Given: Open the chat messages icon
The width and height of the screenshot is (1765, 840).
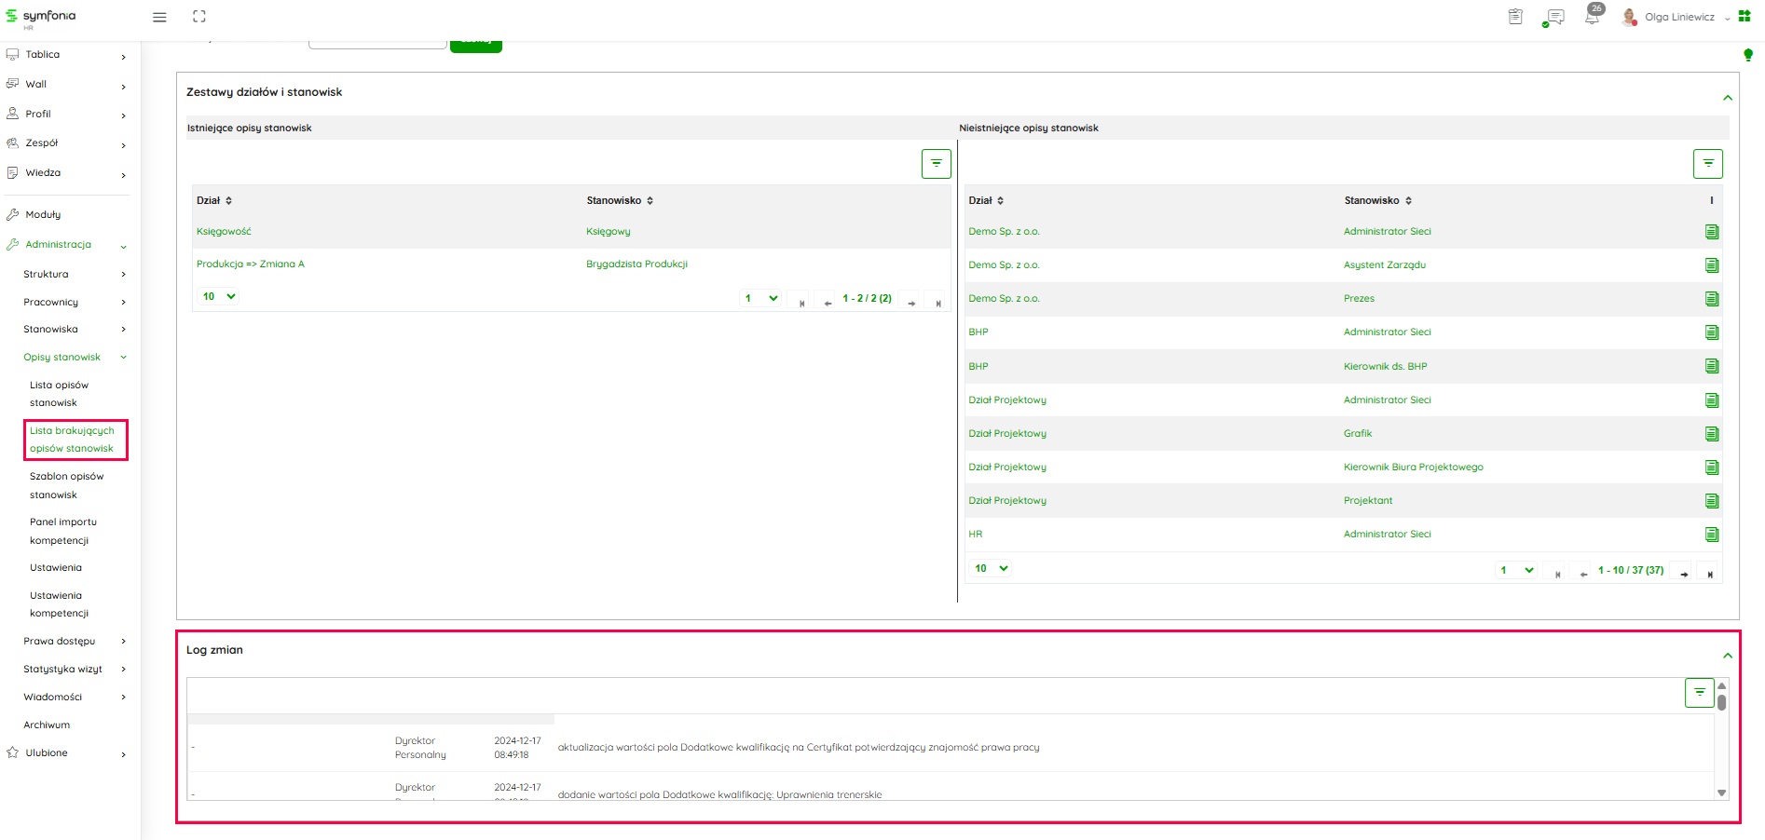Looking at the screenshot, I should pyautogui.click(x=1553, y=17).
